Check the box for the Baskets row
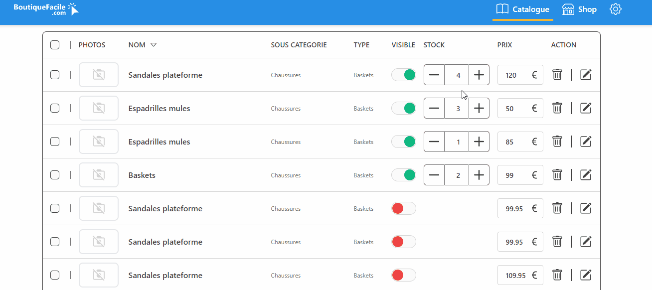This screenshot has width=652, height=290. click(x=55, y=175)
